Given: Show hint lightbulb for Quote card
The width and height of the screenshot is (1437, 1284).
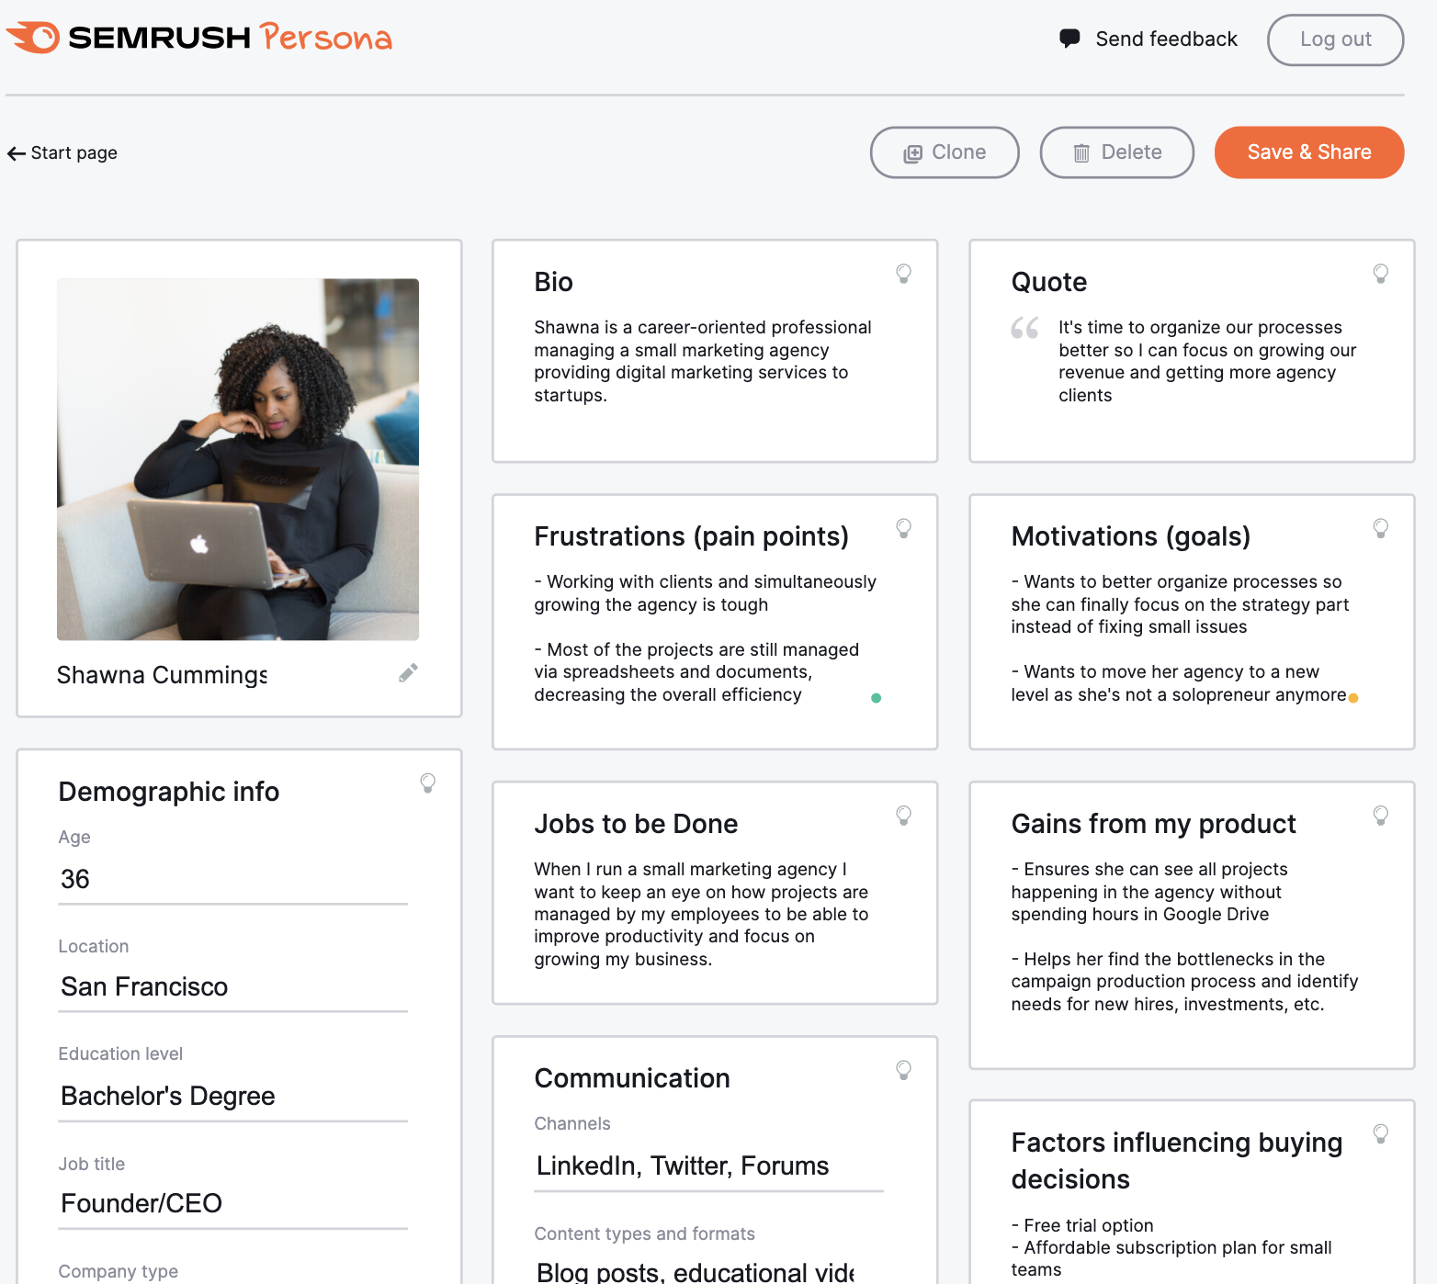Looking at the screenshot, I should click(1380, 273).
